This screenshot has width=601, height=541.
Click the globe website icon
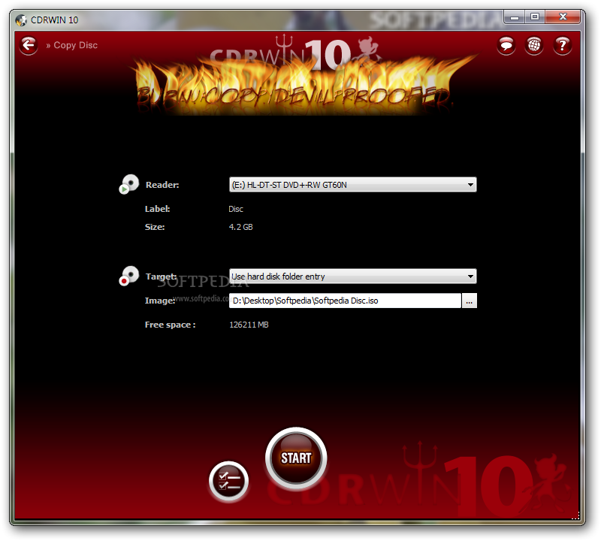534,46
